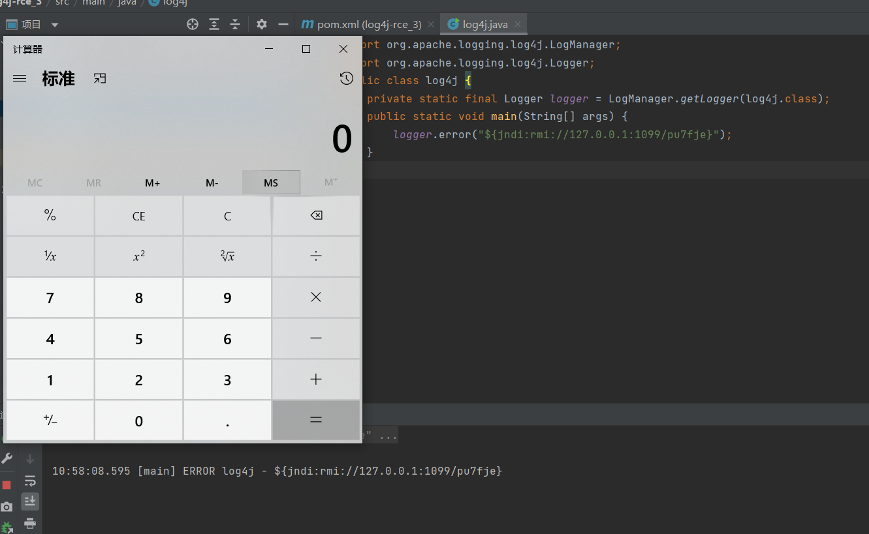Screen dimensions: 869x534
Task: Toggle scroll to end in console
Action: 30,501
